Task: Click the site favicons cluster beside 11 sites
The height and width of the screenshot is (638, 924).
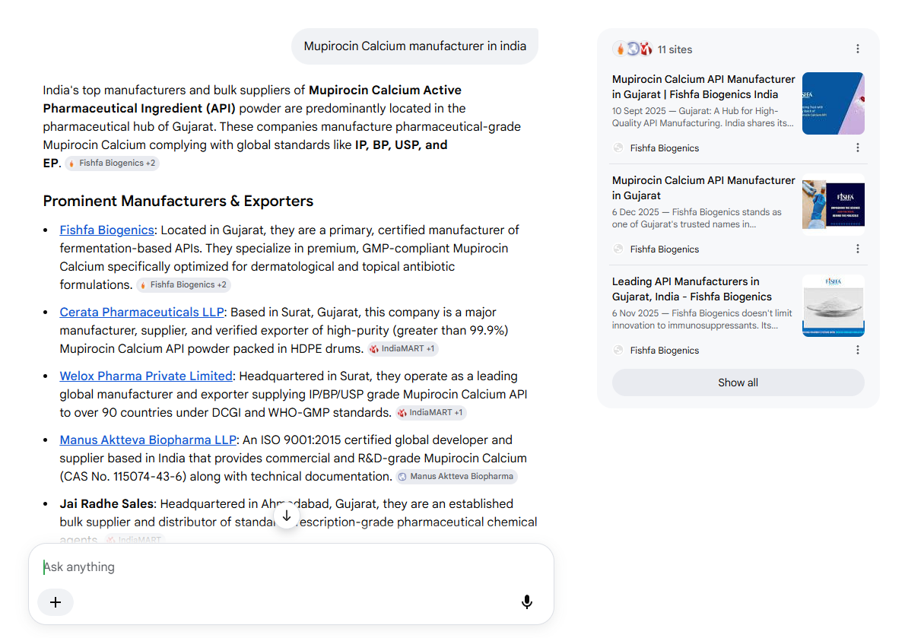Action: (633, 49)
